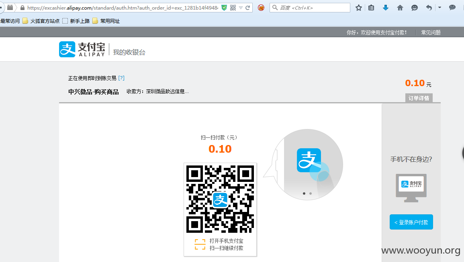Click the speech bubble icon at far right
Viewport: 464px width, 262px height.
(452, 7)
